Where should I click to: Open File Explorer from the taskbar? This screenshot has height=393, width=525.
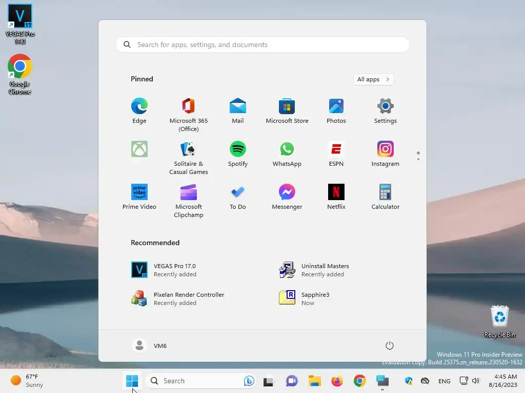[x=314, y=381]
